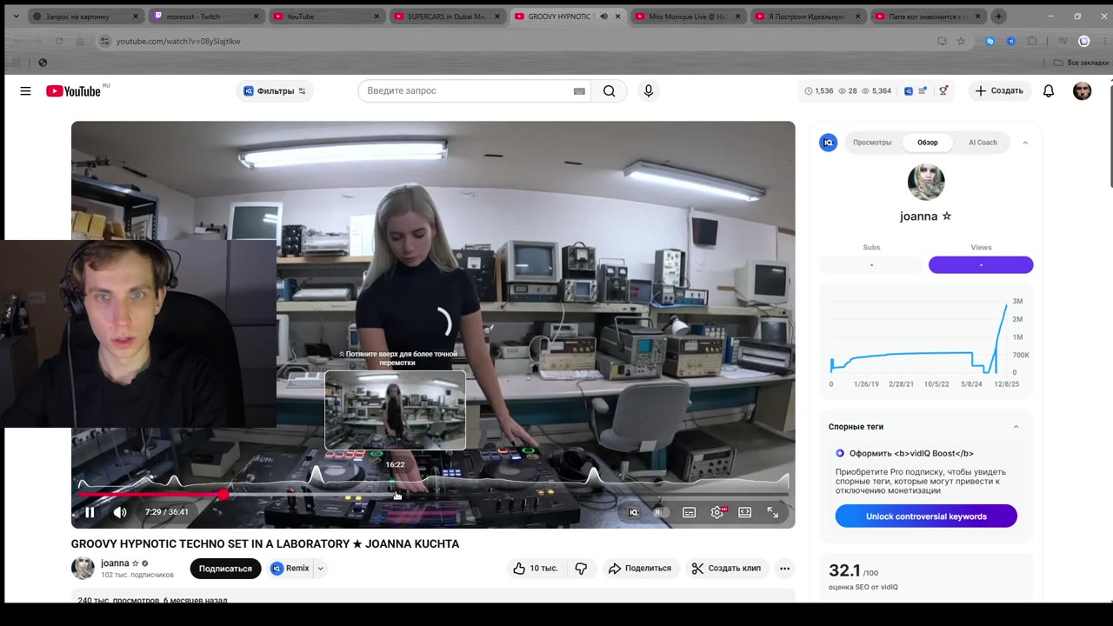Open the YouTube guide hamburger menu
Image resolution: width=1113 pixels, height=626 pixels.
tap(25, 90)
